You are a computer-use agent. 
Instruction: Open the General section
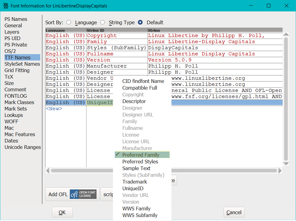tap(13, 26)
